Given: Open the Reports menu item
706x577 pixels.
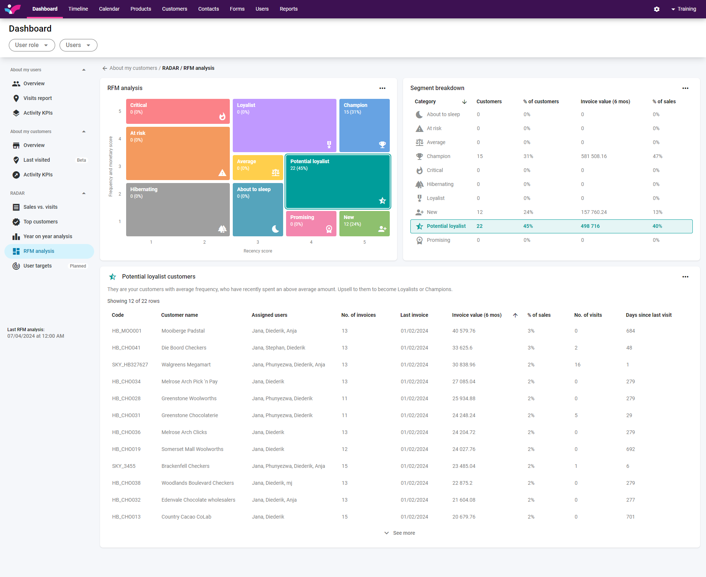Looking at the screenshot, I should 288,9.
